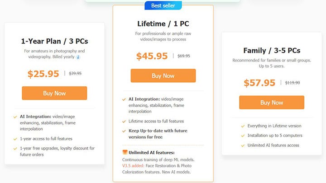This screenshot has width=326, height=183.
Task: Select the "1-Year Plan / 3 PCs" heading
Action: [x=54, y=41]
